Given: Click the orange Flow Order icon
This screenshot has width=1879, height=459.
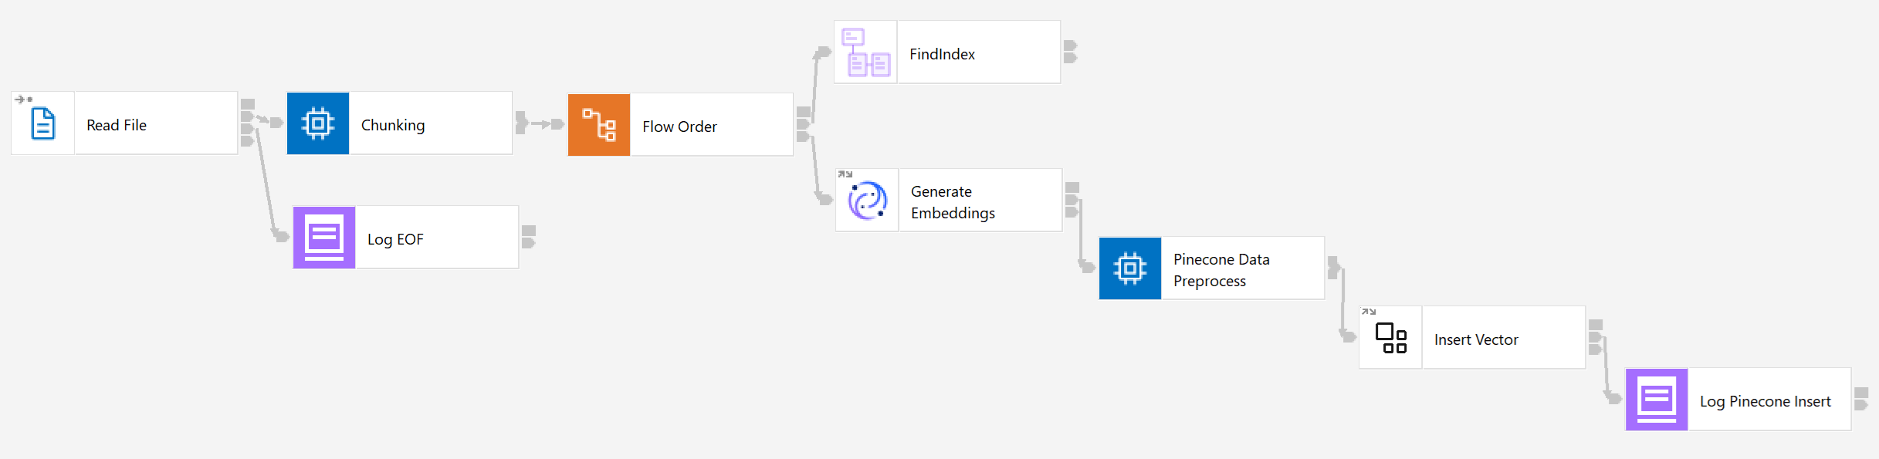Looking at the screenshot, I should (x=599, y=125).
